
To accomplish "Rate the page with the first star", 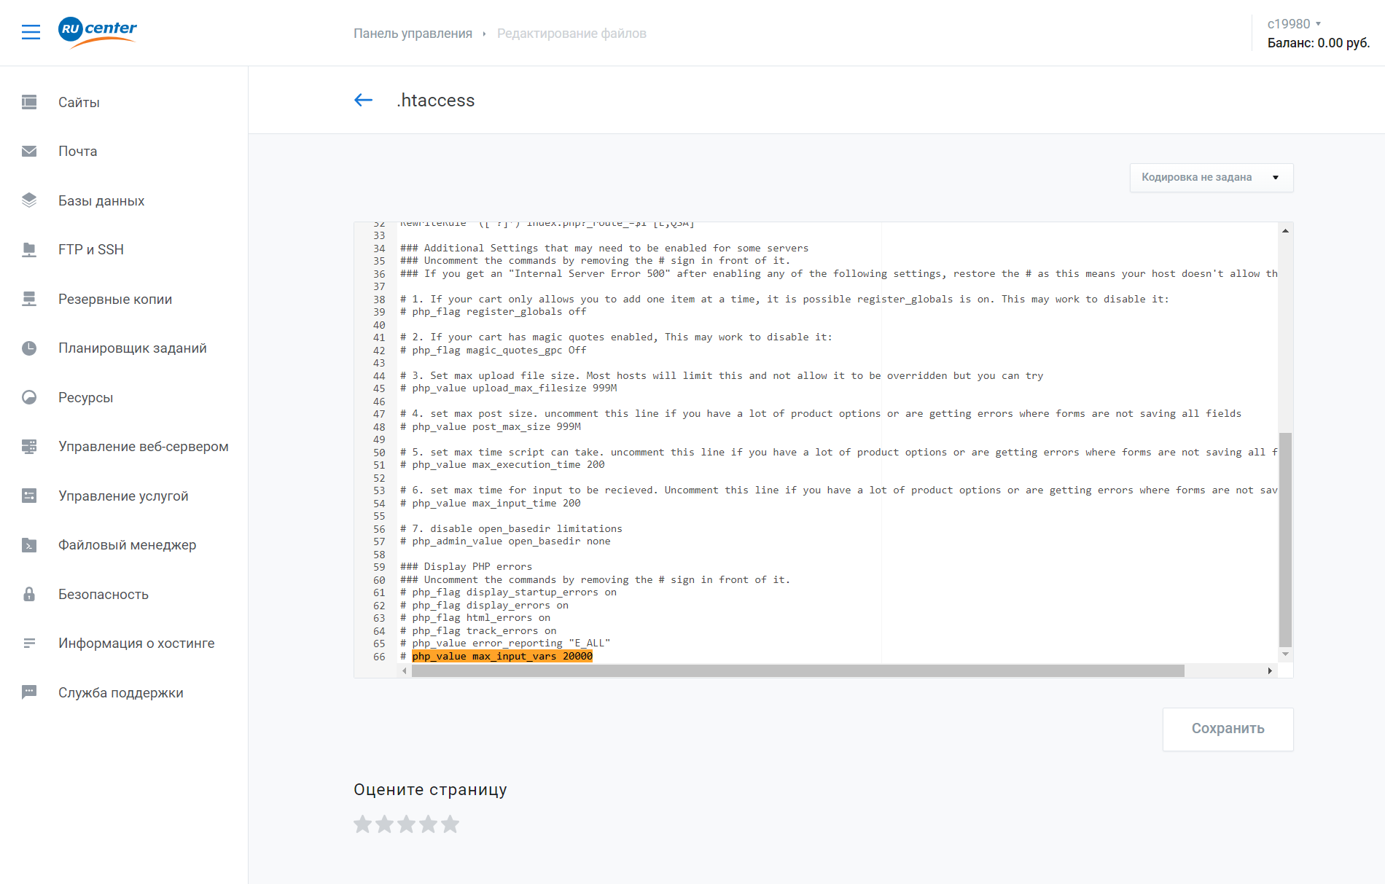I will [x=362, y=824].
